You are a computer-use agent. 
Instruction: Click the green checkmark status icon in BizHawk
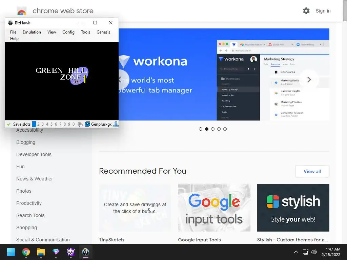8,124
